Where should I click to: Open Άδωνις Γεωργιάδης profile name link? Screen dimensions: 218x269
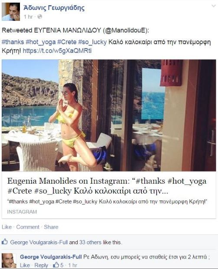54,8
